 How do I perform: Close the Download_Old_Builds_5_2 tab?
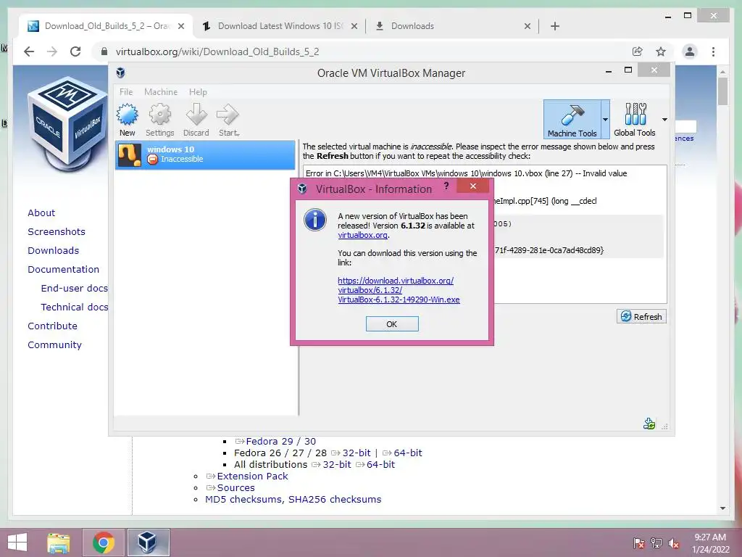point(180,27)
